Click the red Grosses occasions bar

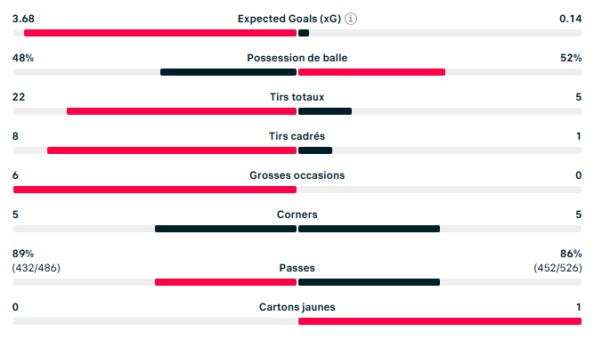[x=155, y=190]
